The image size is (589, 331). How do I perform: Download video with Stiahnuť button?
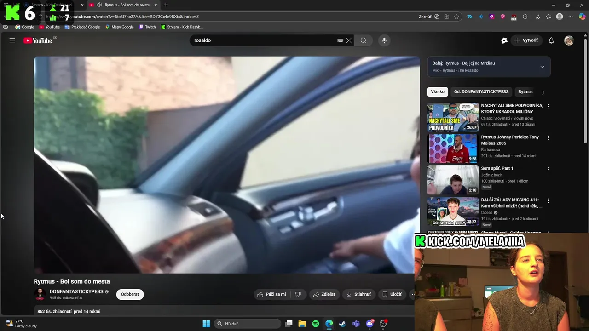click(358, 294)
